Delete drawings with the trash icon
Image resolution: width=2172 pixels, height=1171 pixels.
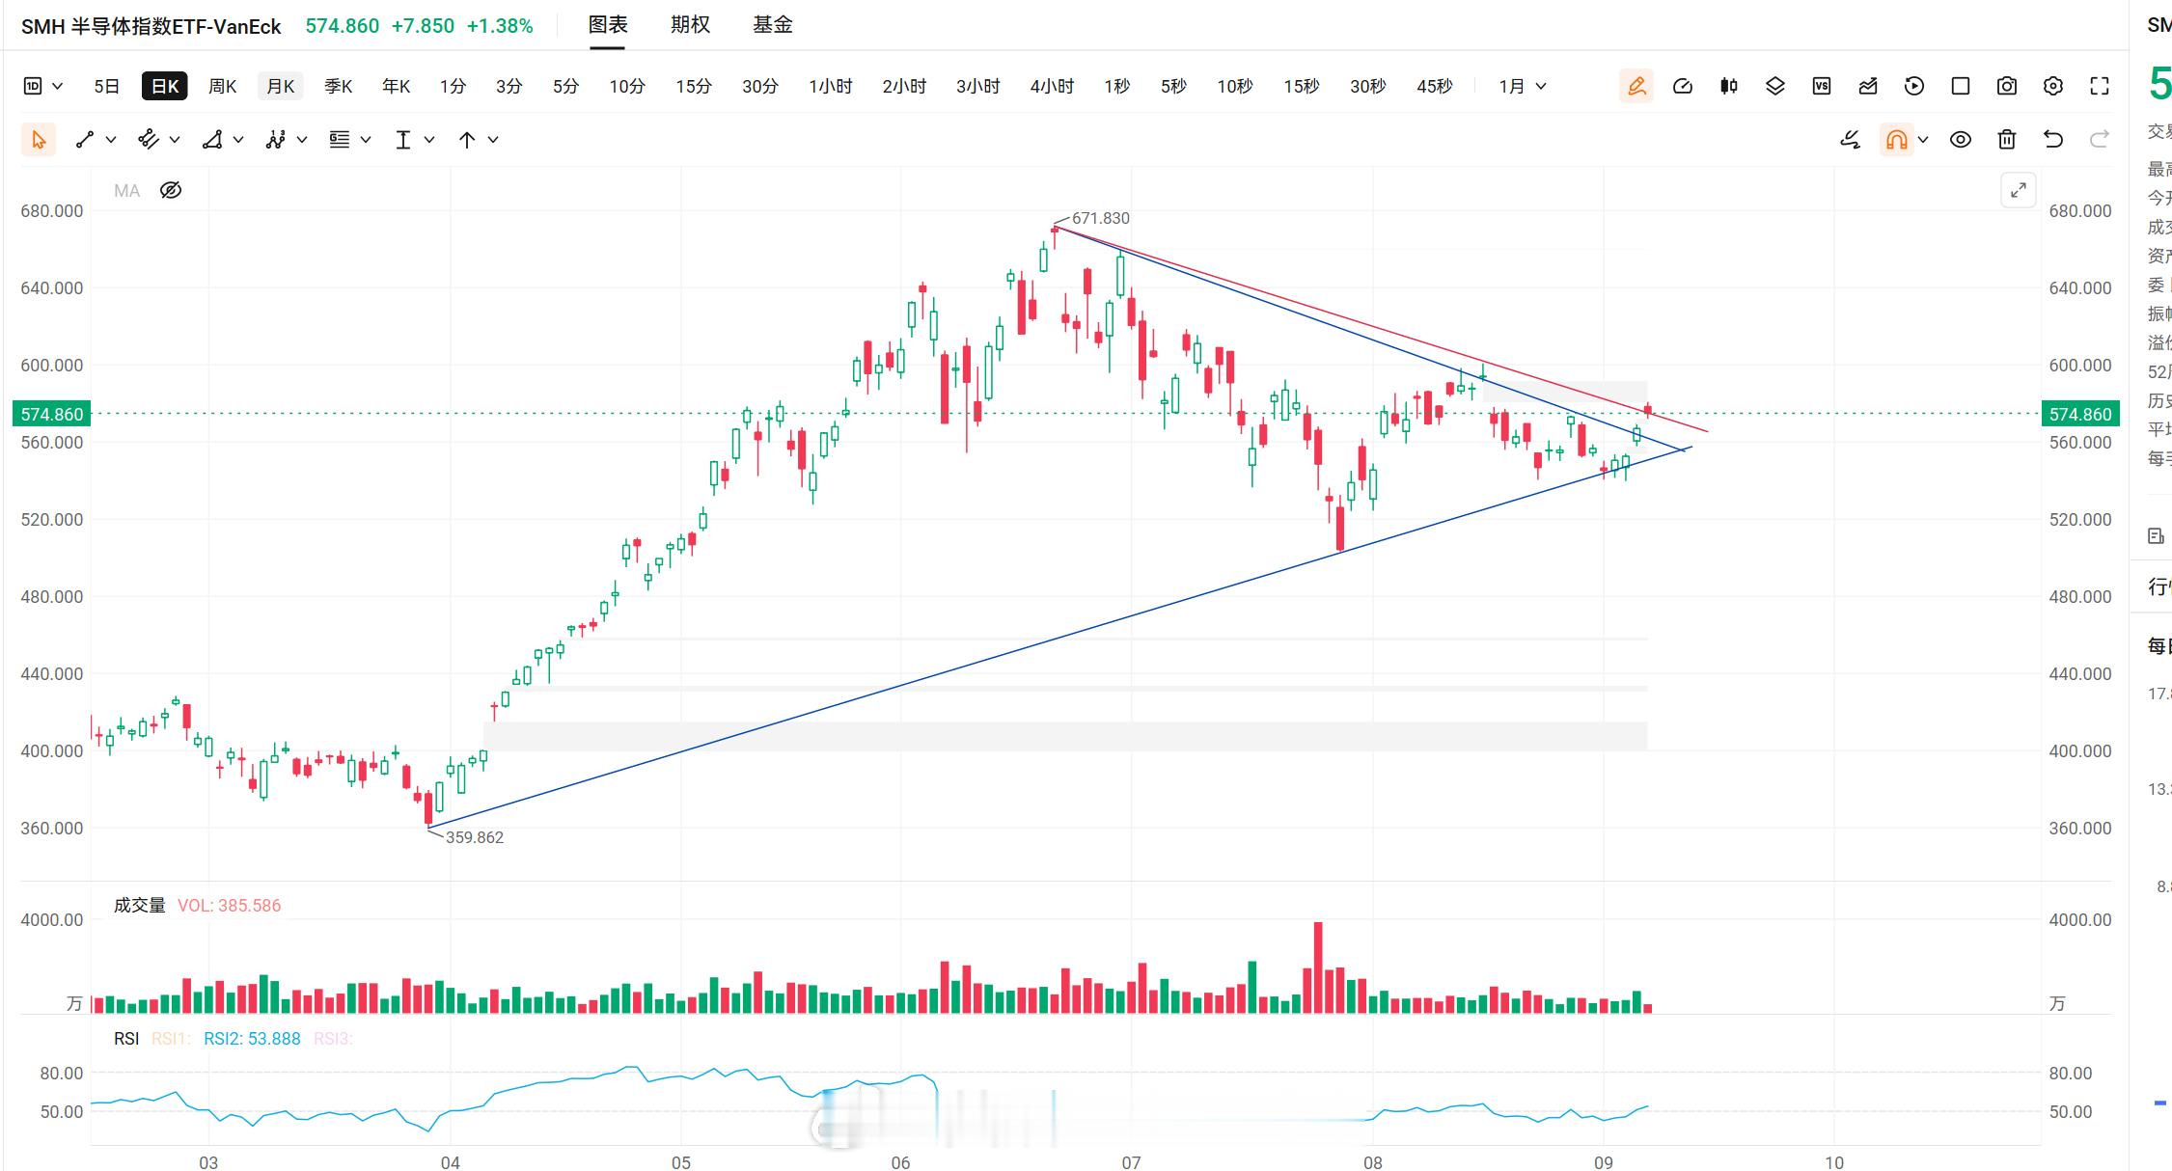2007,140
